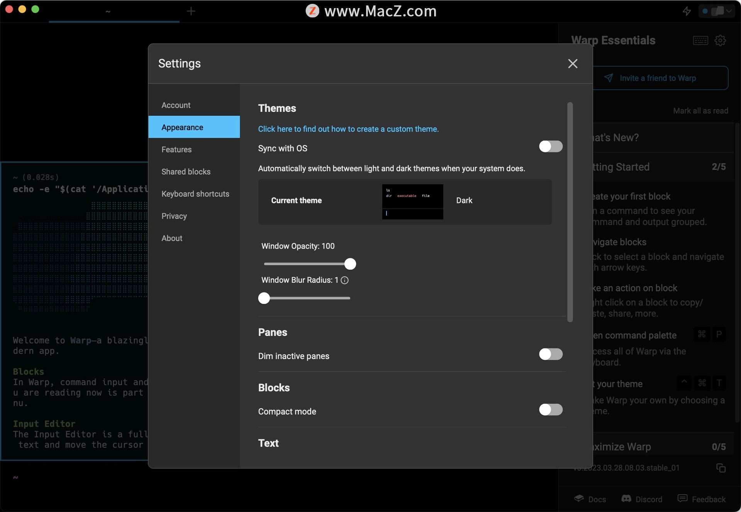Select the home (~) terminal tab
741x512 pixels.
coord(114,12)
